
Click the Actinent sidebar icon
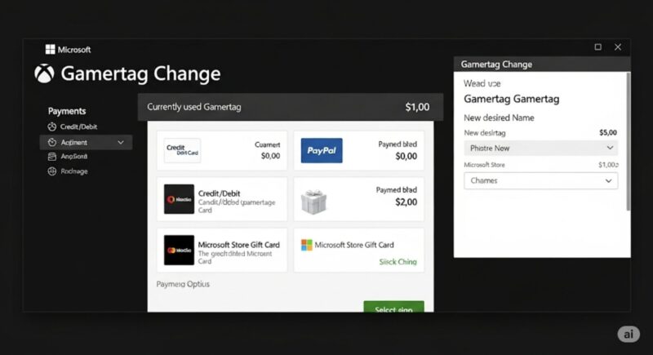coord(51,142)
